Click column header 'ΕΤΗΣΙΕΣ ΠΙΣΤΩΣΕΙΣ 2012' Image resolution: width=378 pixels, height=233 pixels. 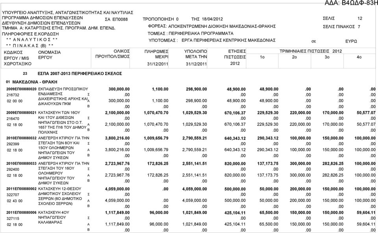click(235, 57)
